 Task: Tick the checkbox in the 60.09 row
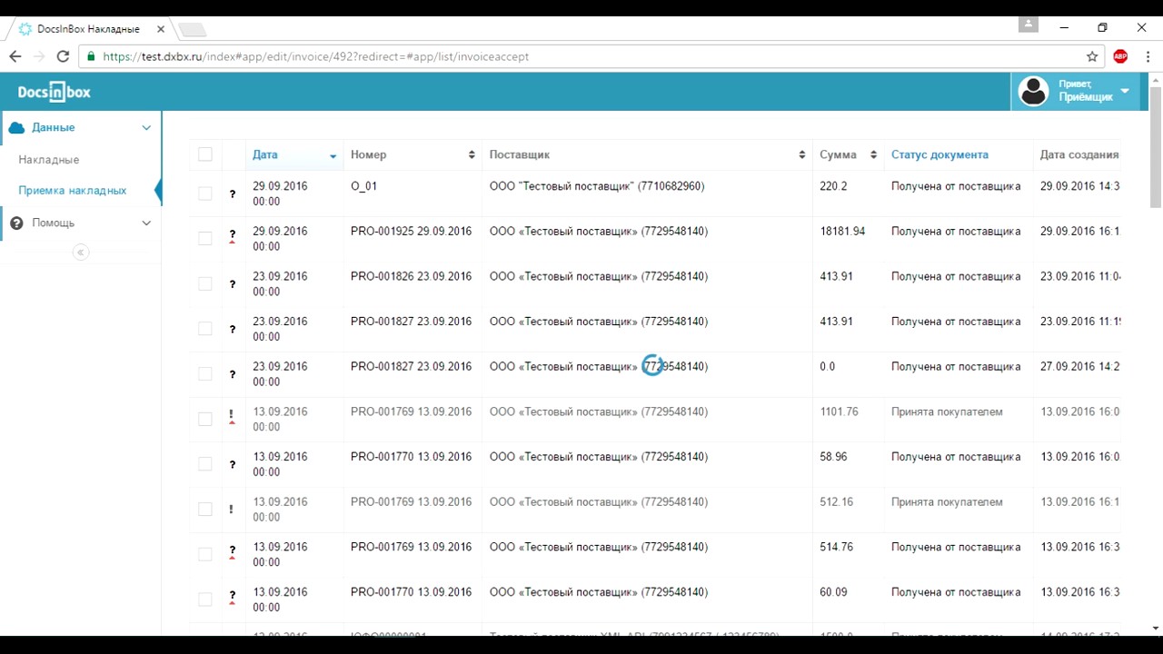pyautogui.click(x=205, y=599)
